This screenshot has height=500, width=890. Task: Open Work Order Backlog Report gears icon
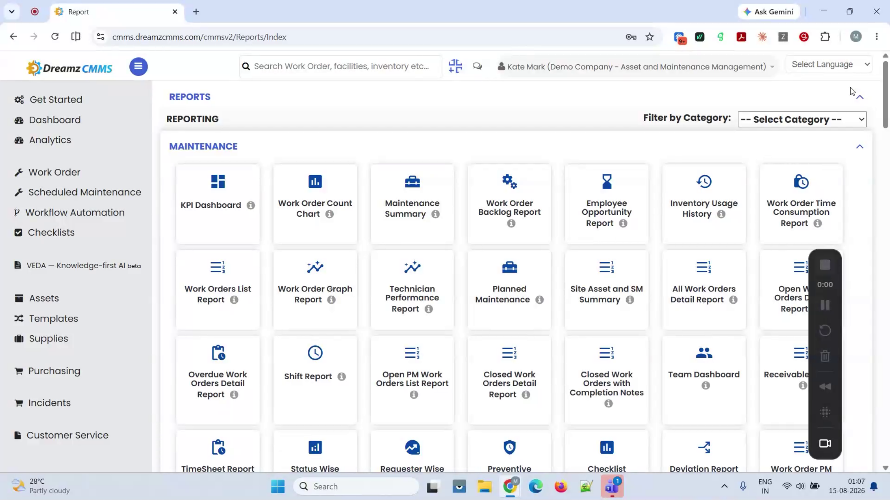509,181
